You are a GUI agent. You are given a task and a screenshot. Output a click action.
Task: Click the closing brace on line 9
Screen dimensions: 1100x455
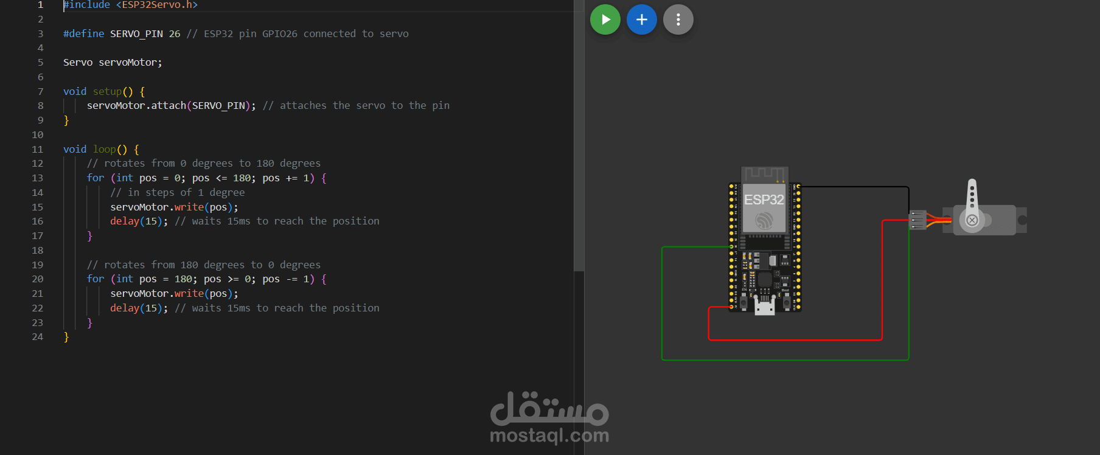click(66, 120)
